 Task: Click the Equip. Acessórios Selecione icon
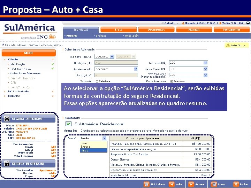[172, 81]
